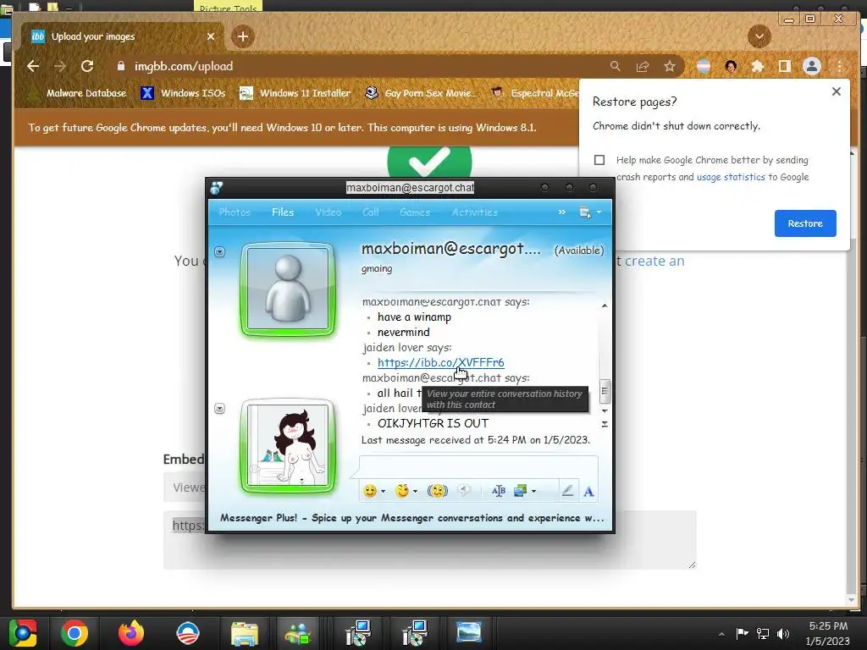The image size is (867, 650).
Task: View site info lock icon
Action: coord(121,66)
